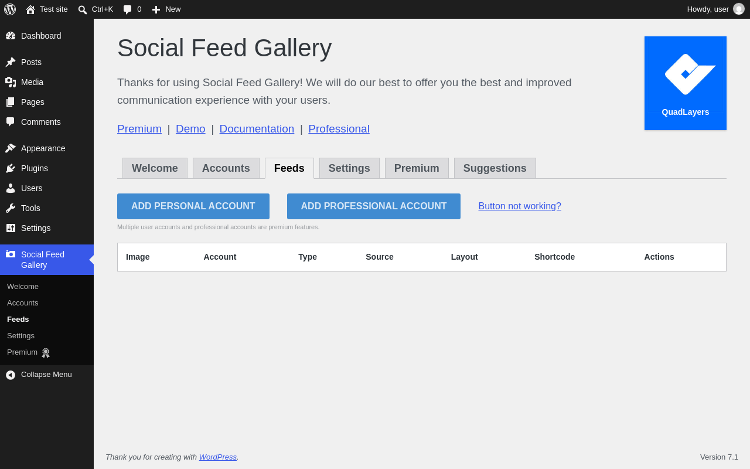
Task: Open the Tools wrench icon
Action: [11, 208]
